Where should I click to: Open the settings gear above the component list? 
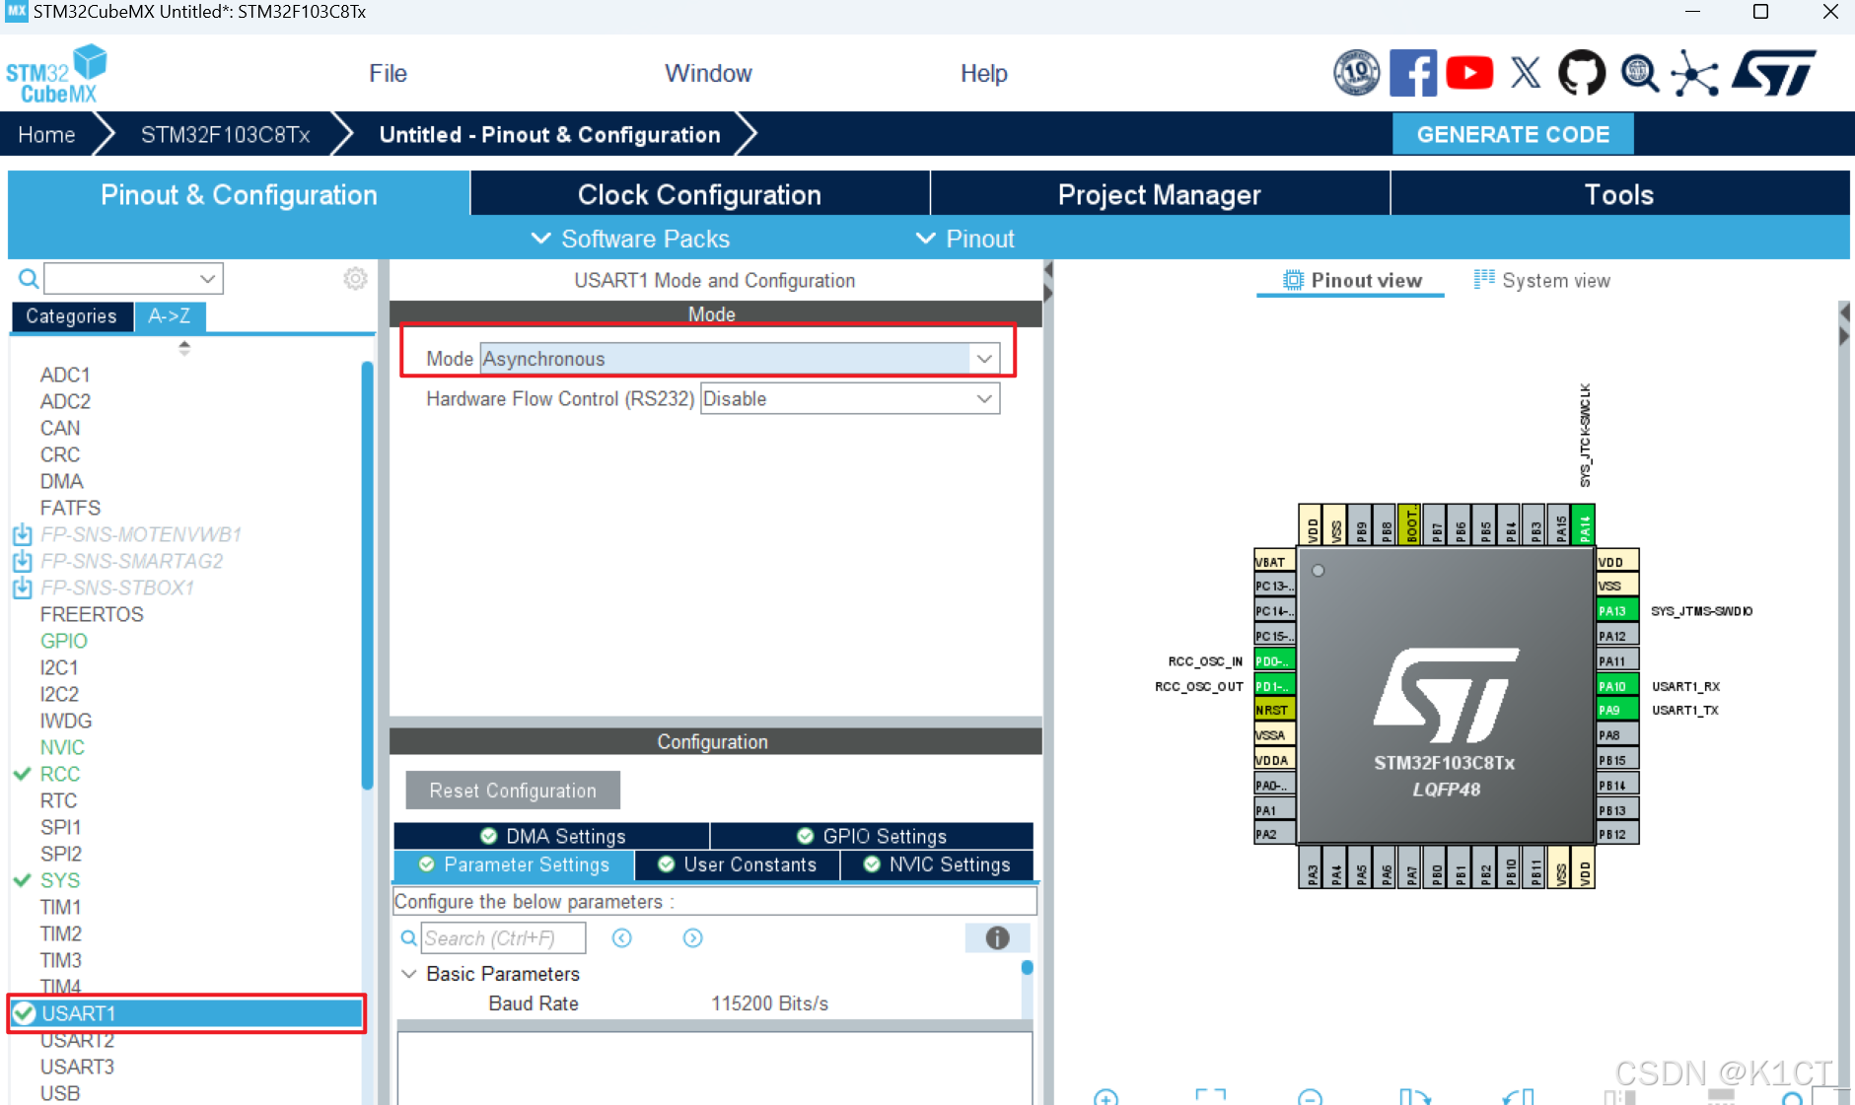pyautogui.click(x=354, y=278)
